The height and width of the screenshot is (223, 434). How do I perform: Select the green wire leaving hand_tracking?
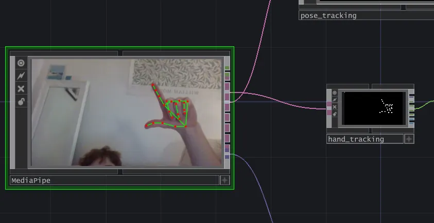(424, 105)
